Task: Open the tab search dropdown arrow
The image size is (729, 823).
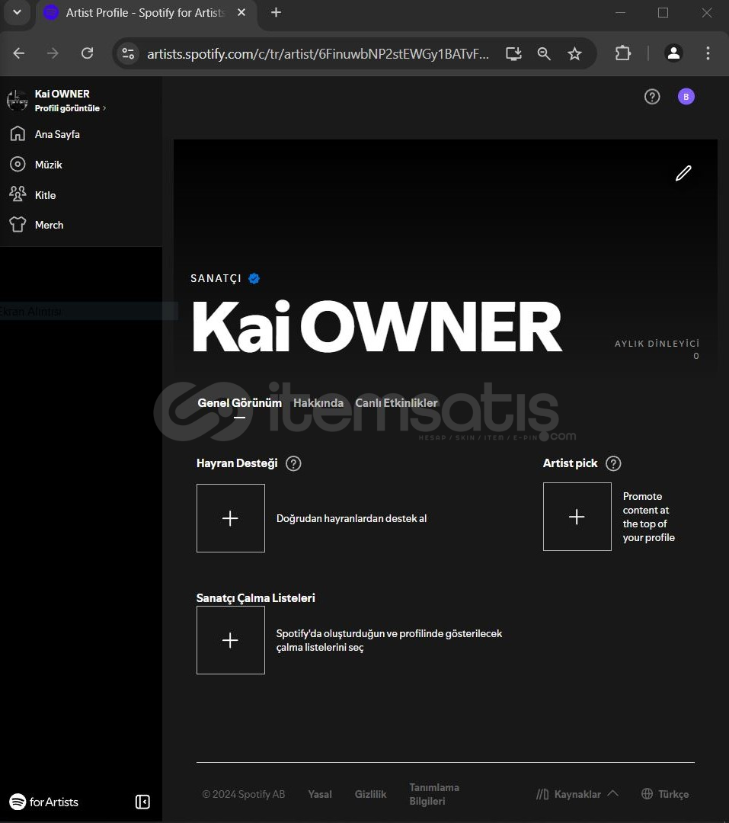Action: tap(17, 12)
